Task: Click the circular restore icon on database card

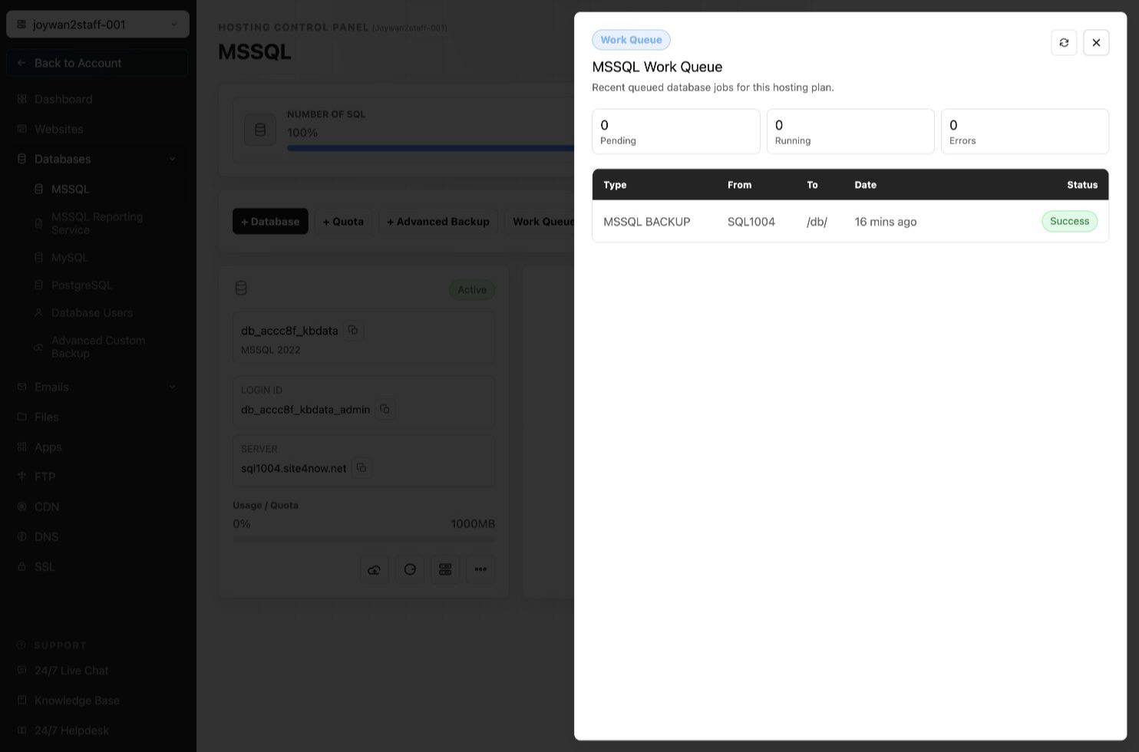Action: 410,569
